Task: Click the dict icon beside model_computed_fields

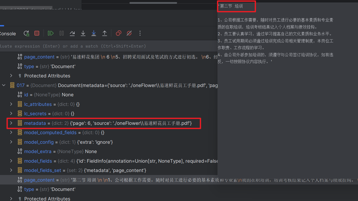Action: pos(20,132)
